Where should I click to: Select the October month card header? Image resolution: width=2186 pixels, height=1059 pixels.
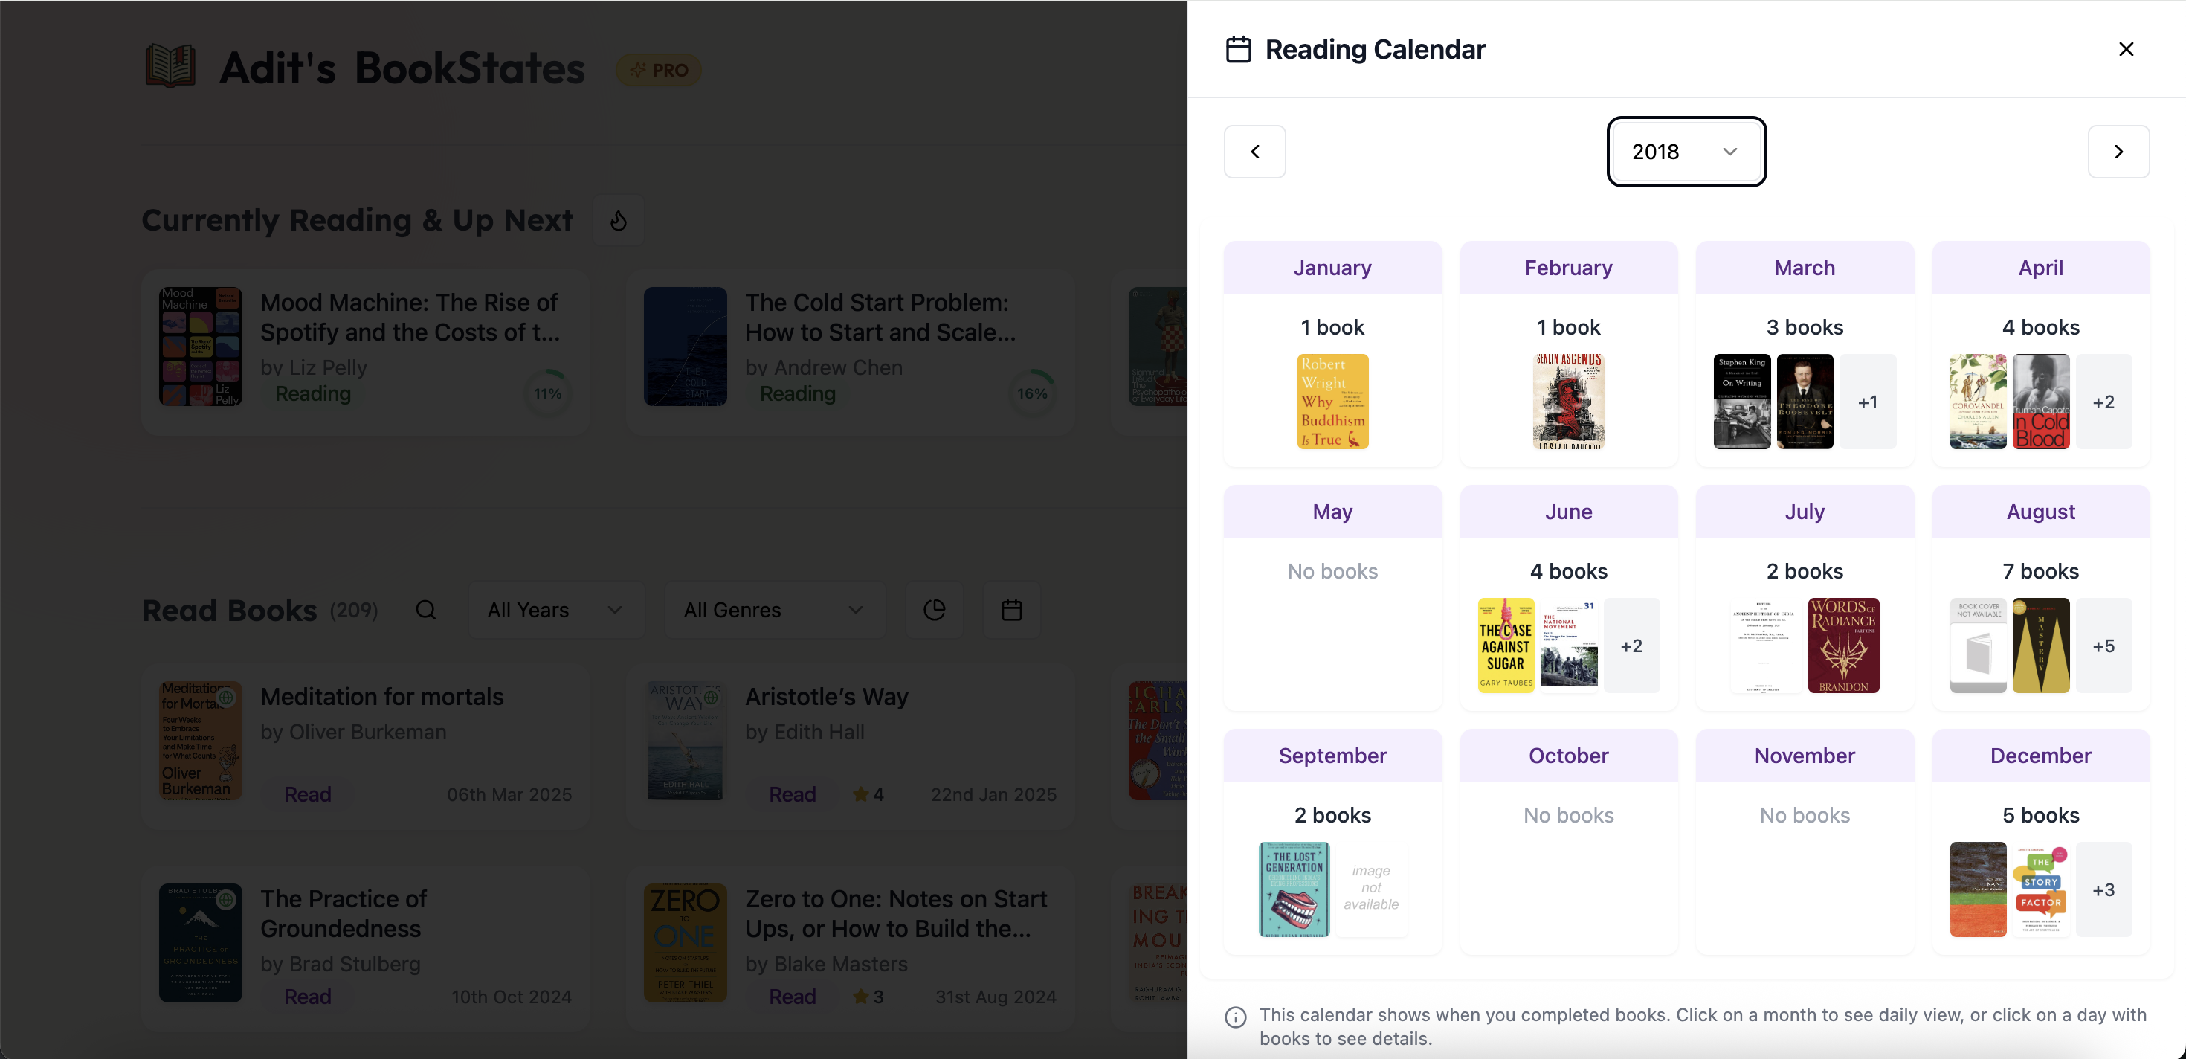[x=1568, y=756]
